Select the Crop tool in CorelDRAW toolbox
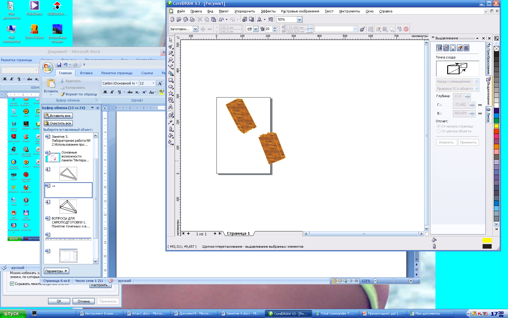Screen dimensions: 508x318 click(x=171, y=53)
